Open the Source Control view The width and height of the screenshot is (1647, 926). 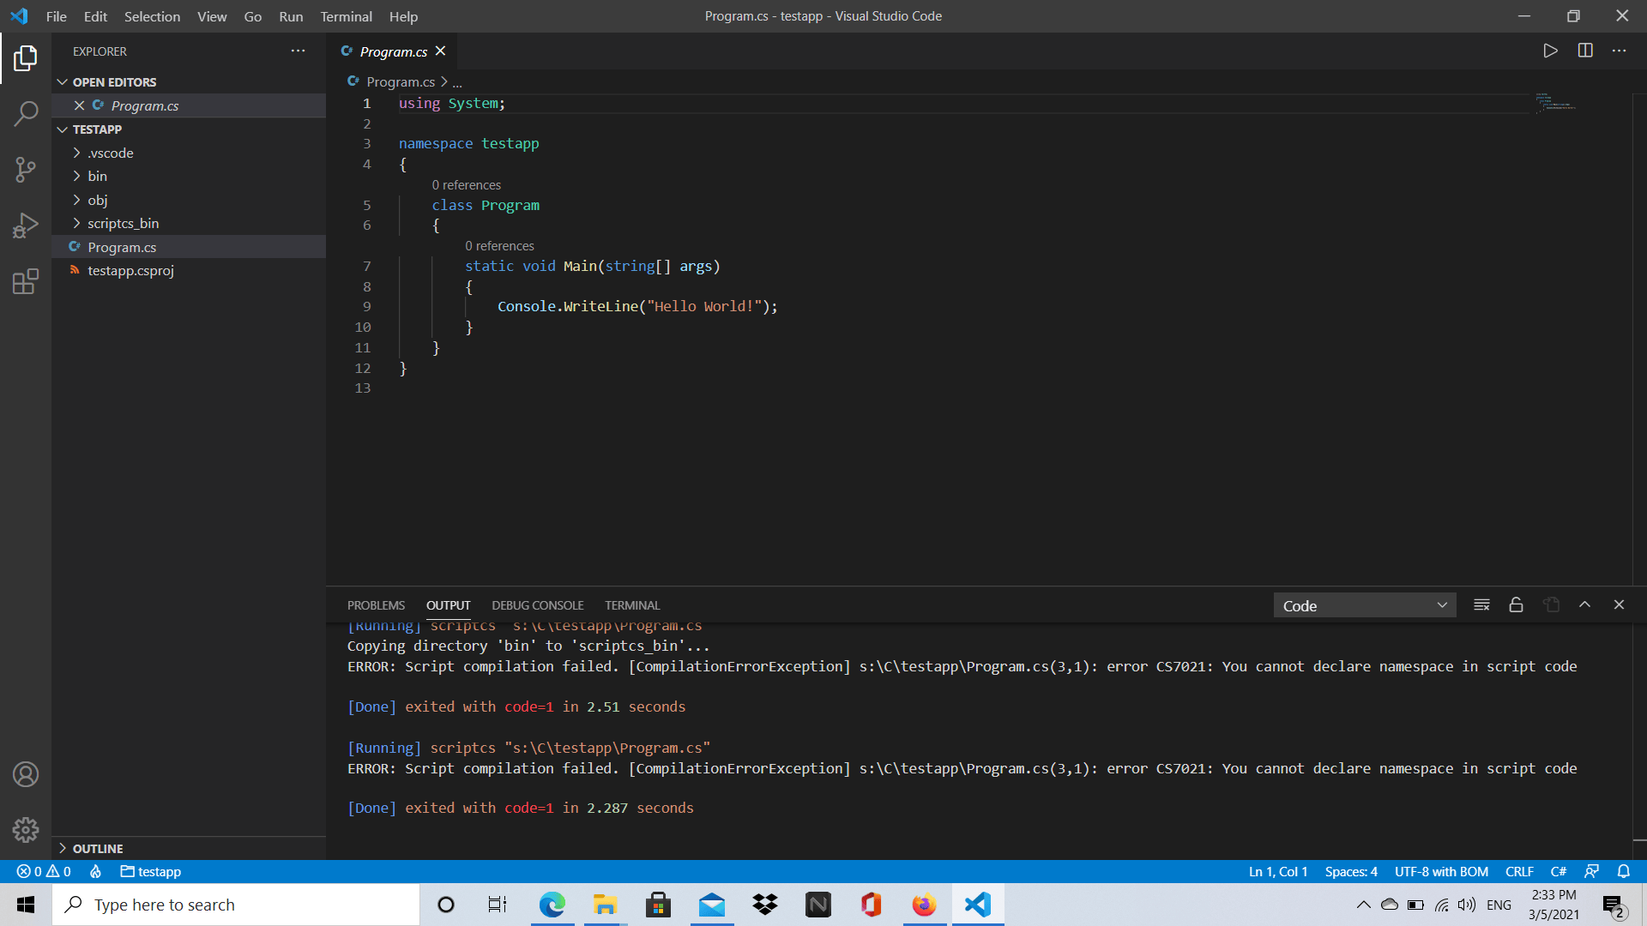click(x=26, y=169)
